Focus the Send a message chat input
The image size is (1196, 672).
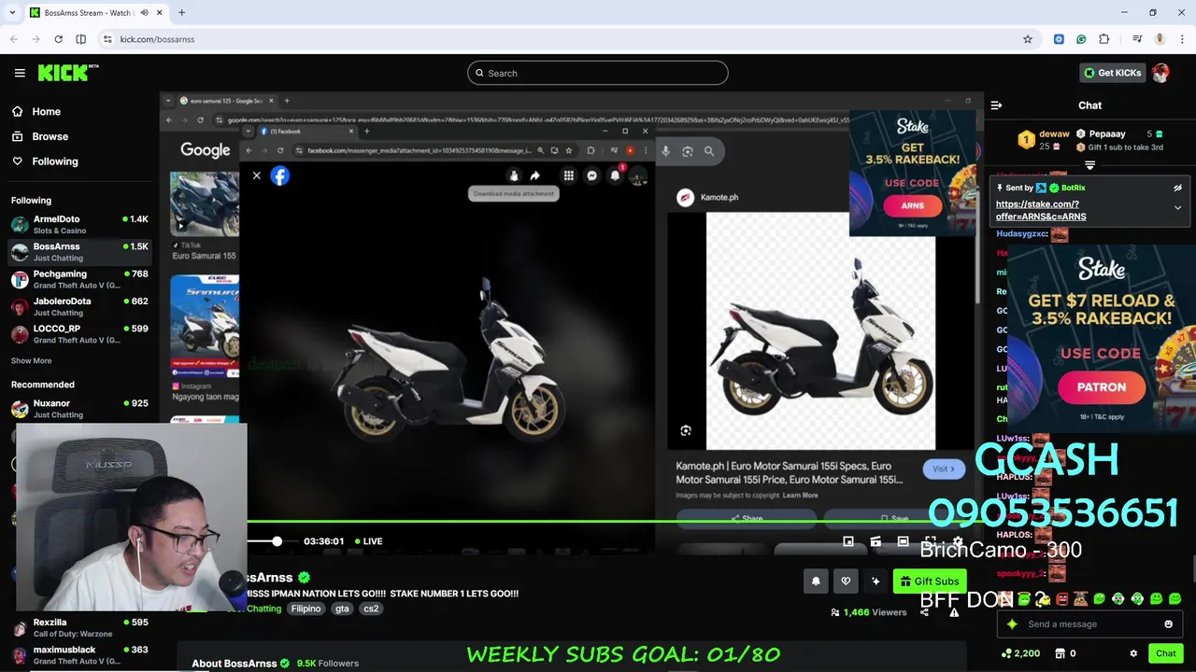(1089, 624)
